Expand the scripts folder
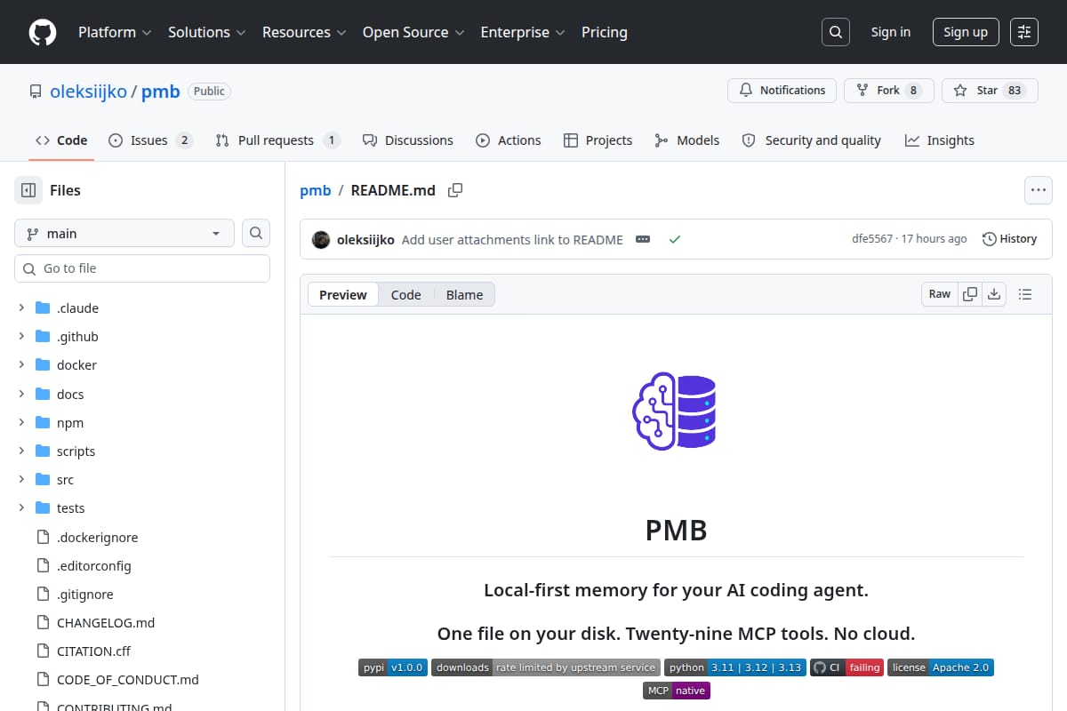This screenshot has height=711, width=1067. 21,451
